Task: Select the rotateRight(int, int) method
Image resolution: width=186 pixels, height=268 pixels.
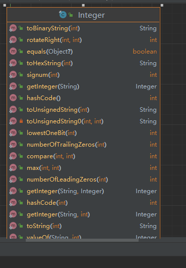Action: coord(54,40)
